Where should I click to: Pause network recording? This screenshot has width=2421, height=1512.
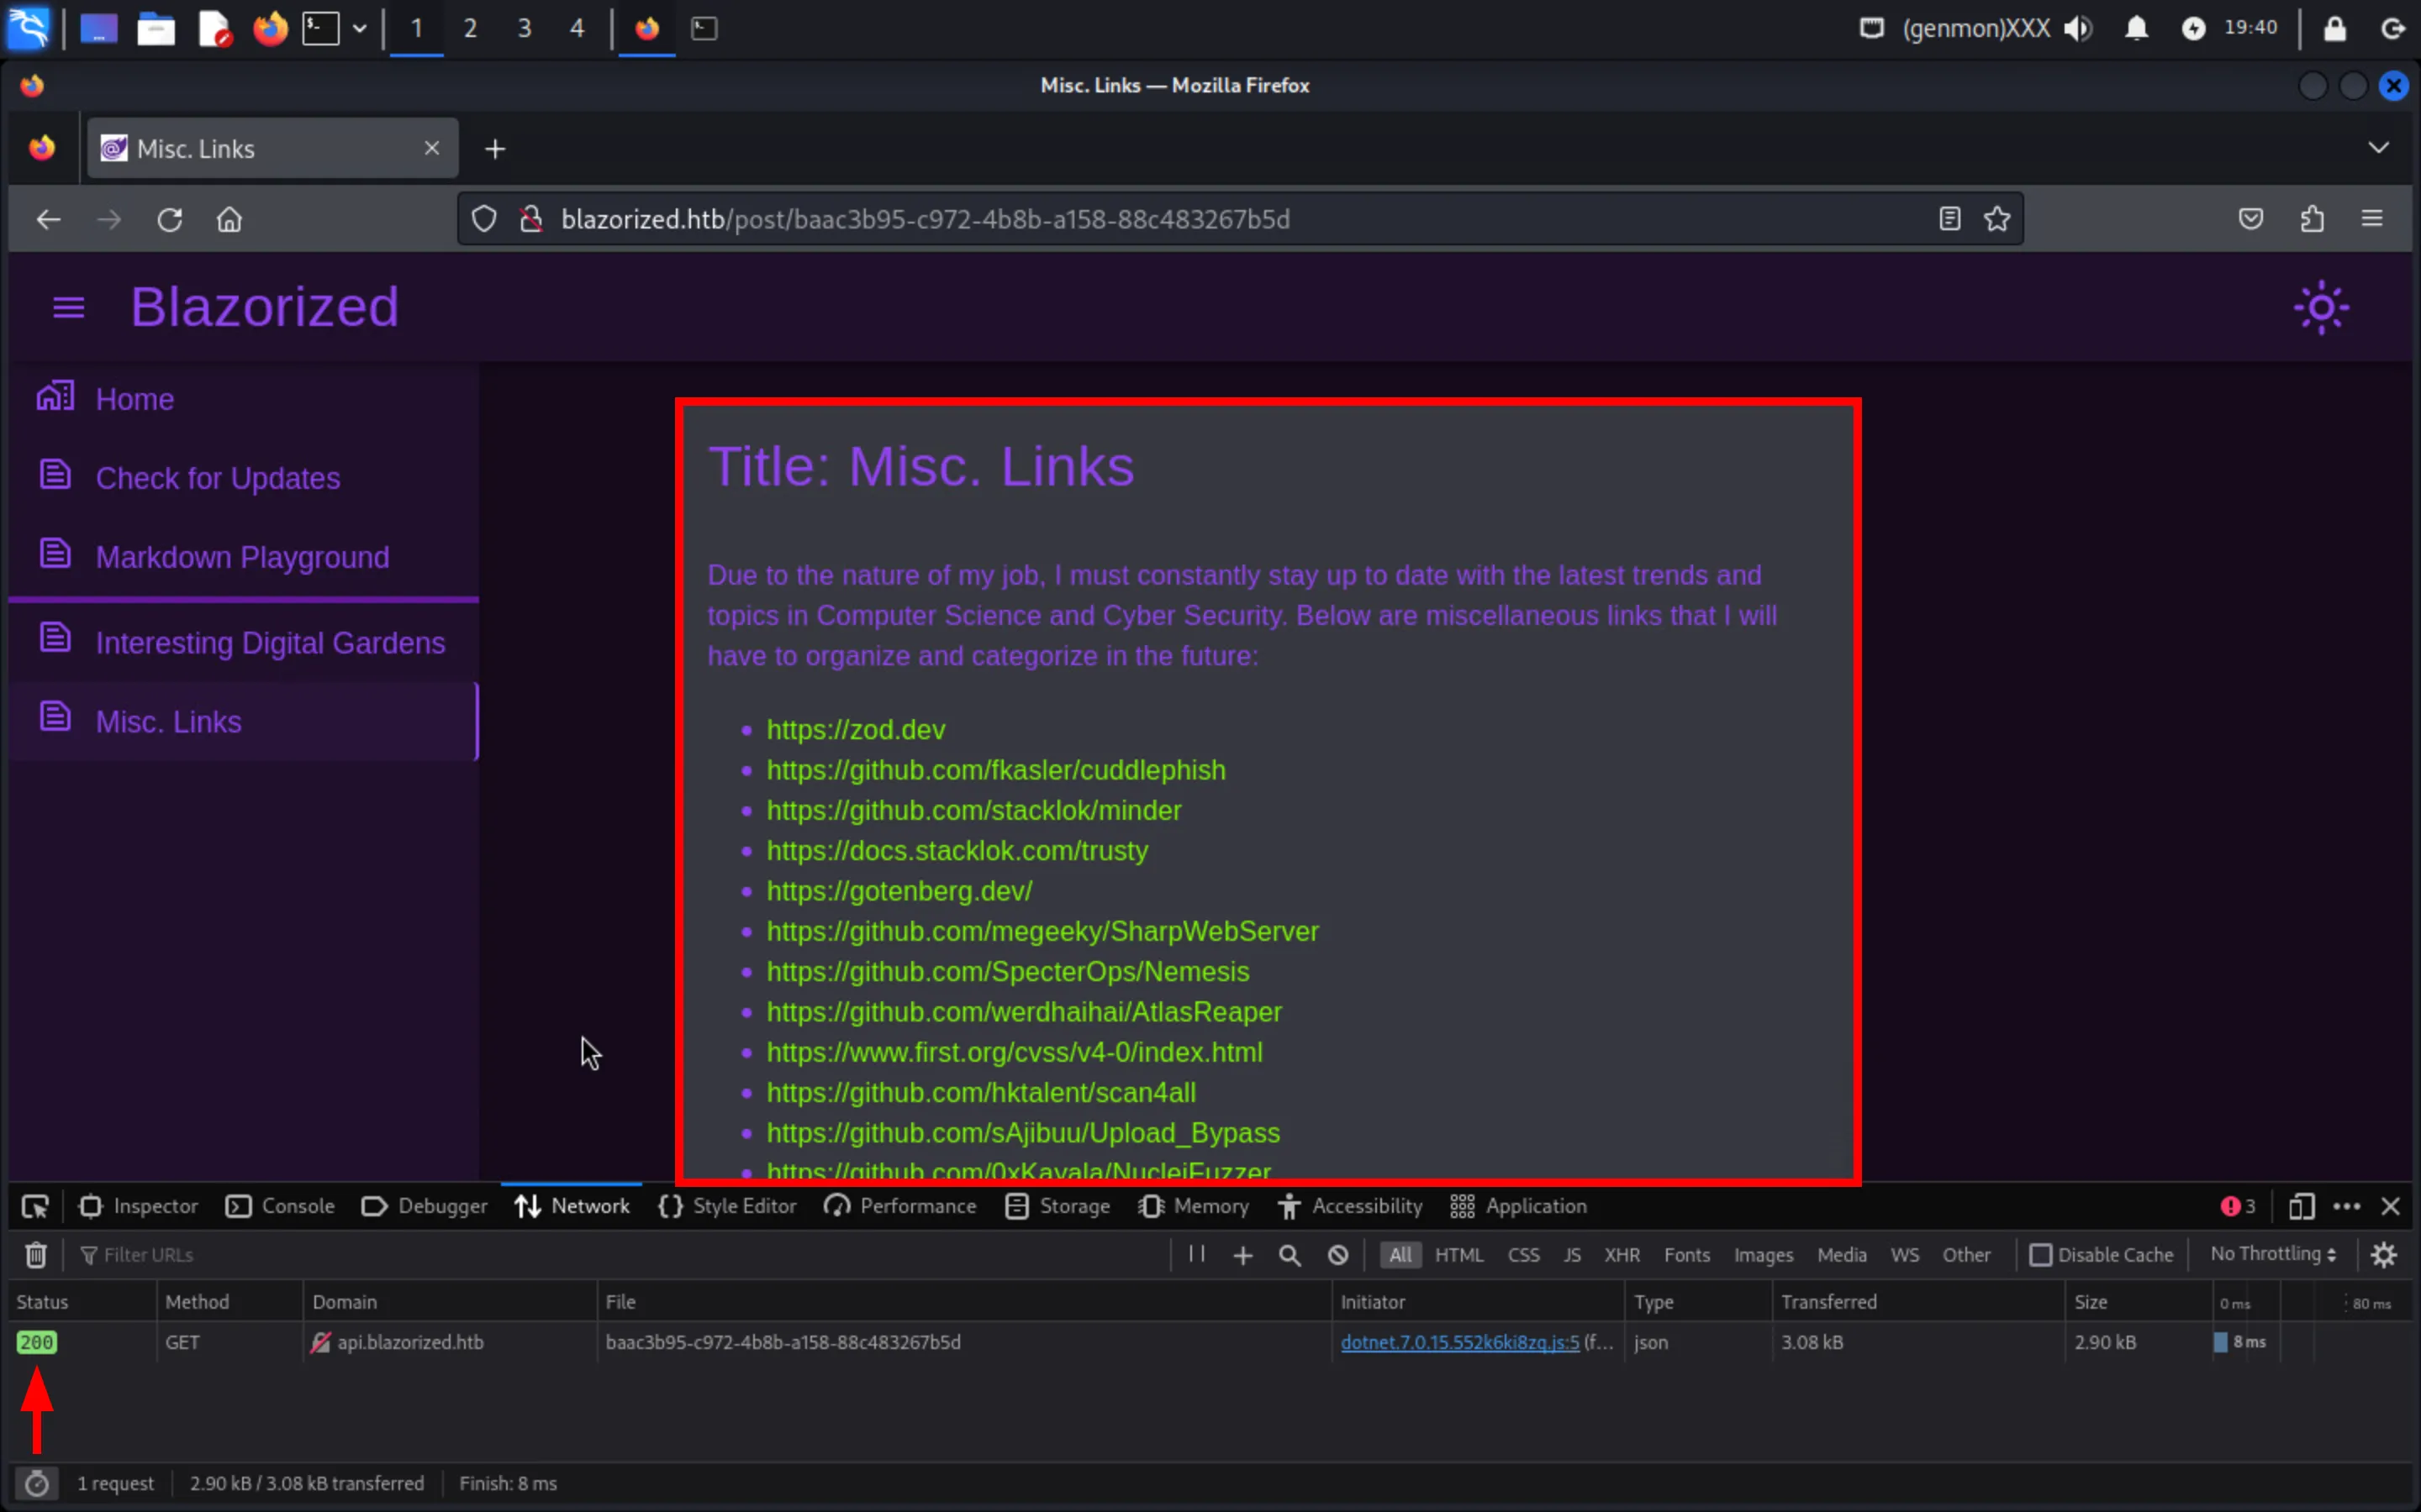click(1195, 1254)
